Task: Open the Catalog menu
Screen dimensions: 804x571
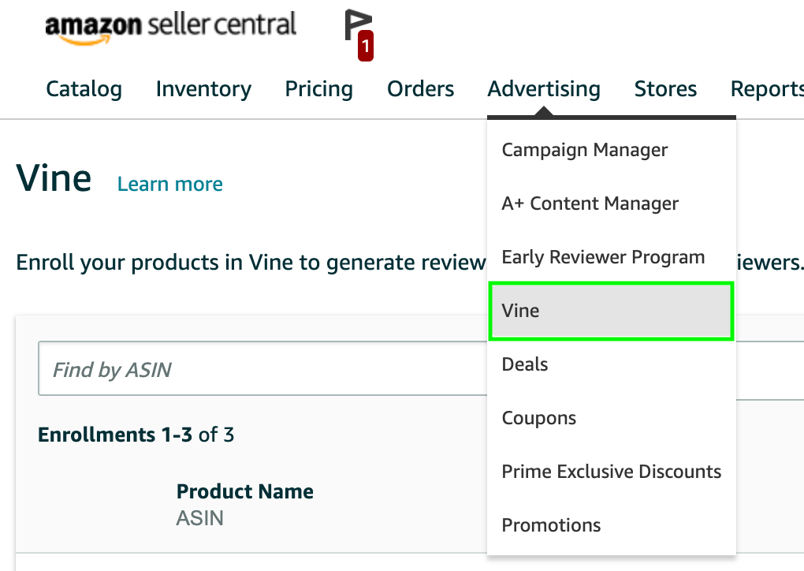Action: [x=84, y=89]
